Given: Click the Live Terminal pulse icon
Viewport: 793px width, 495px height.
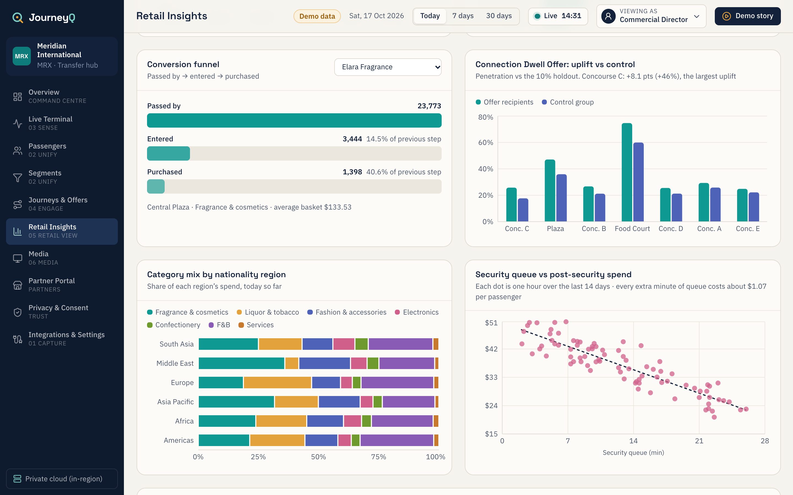Looking at the screenshot, I should (x=18, y=123).
